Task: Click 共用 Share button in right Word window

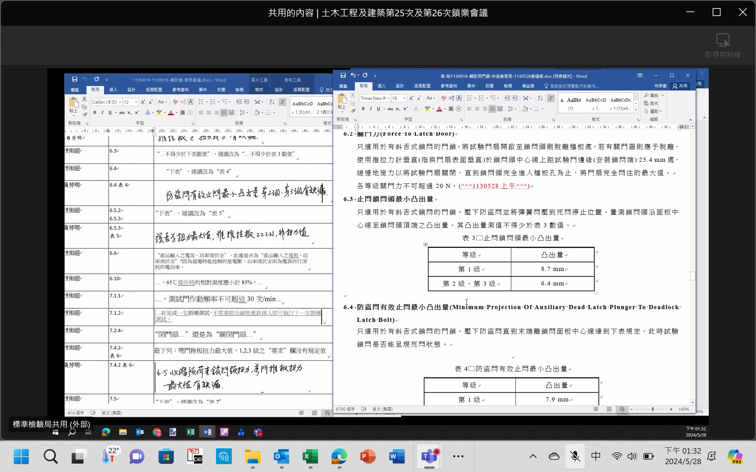Action: 680,86
